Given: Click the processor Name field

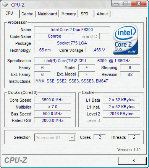Looking at the screenshot, I should (x=72, y=30).
